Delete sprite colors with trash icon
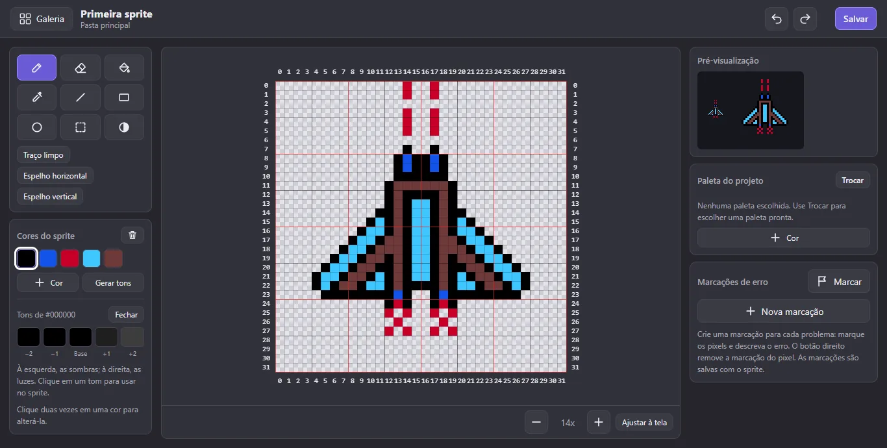The height and width of the screenshot is (448, 887). (132, 236)
